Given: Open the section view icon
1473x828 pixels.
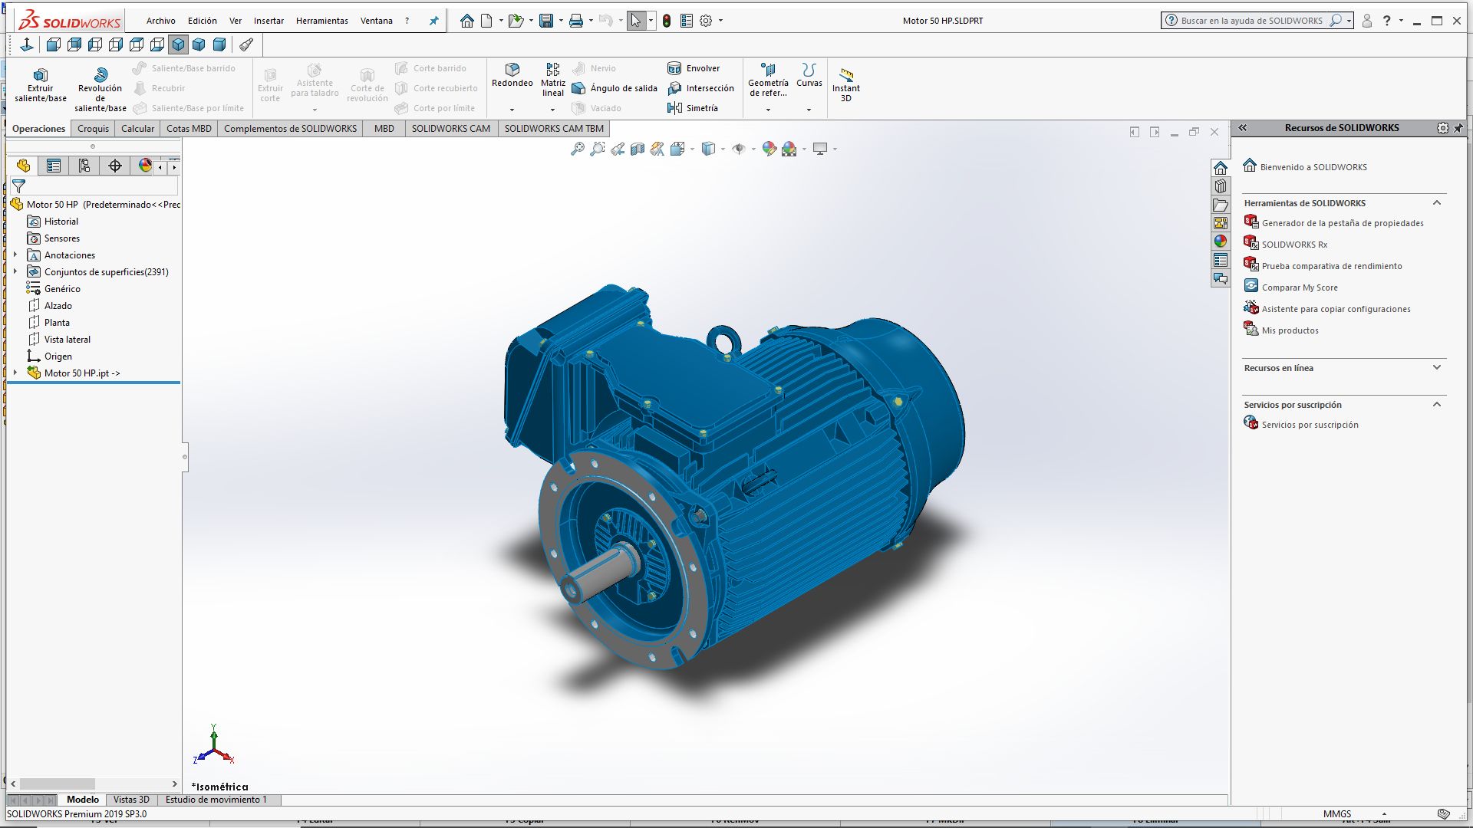Looking at the screenshot, I should [x=638, y=149].
